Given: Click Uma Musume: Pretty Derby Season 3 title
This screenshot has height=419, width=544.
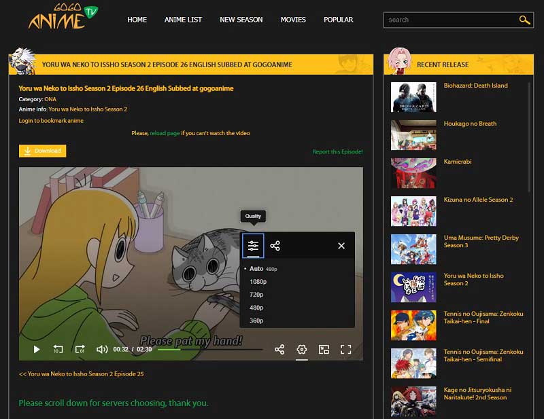Looking at the screenshot, I should tap(481, 242).
